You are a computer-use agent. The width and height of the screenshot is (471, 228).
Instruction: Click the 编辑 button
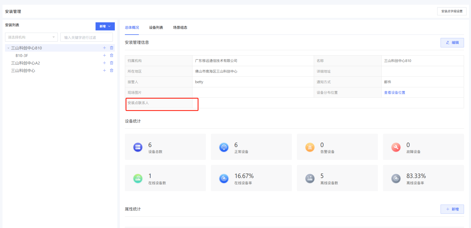452,43
